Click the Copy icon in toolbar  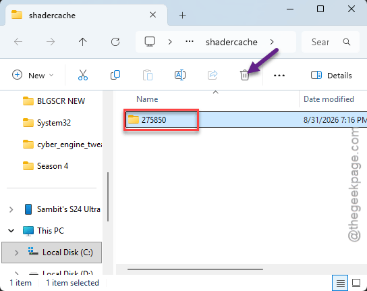(115, 75)
